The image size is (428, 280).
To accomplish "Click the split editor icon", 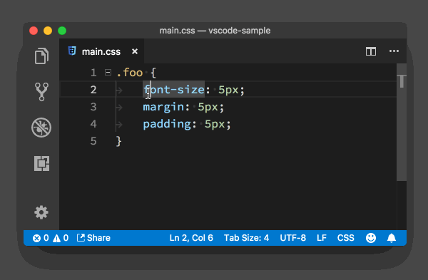I will click(371, 51).
